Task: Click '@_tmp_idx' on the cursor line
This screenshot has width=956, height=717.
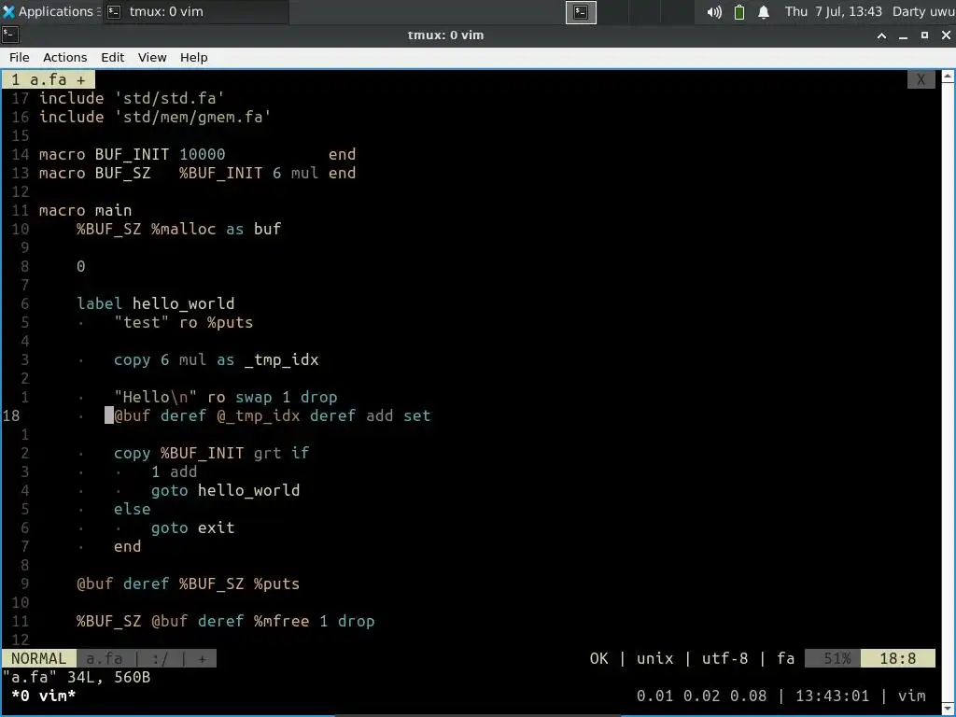Action: [258, 415]
